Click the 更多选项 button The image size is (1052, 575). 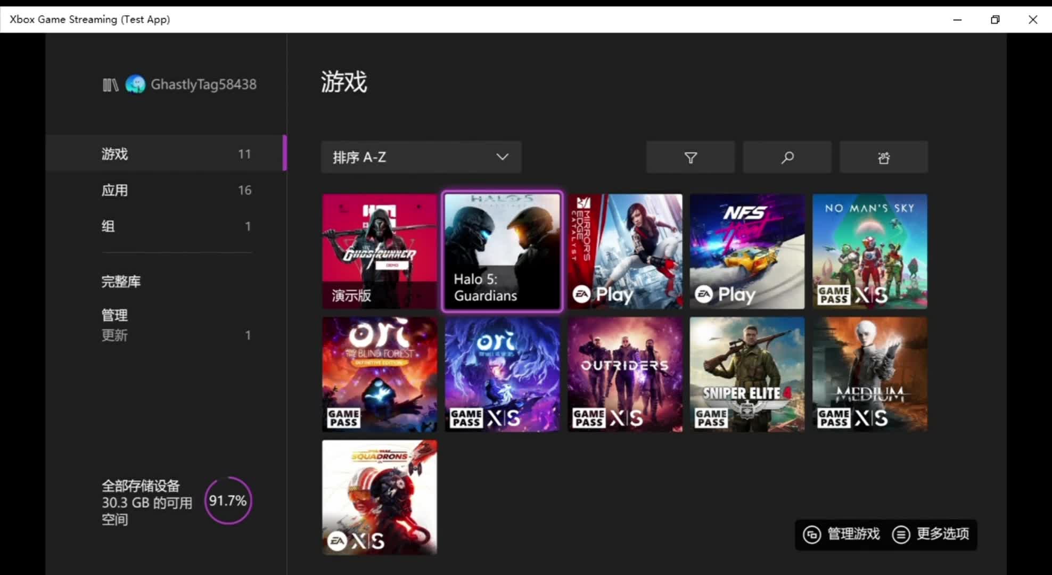click(931, 534)
